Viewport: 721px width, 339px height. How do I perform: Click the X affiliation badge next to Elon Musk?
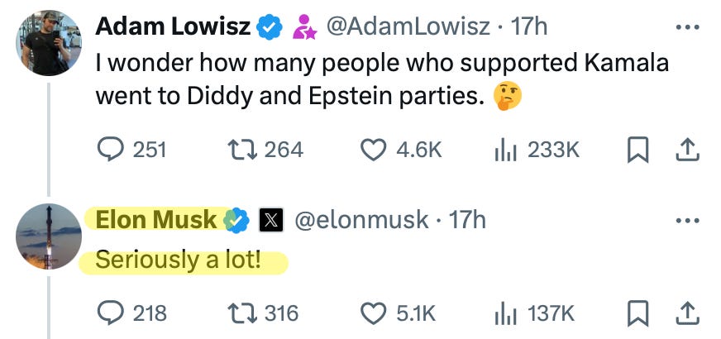point(271,220)
